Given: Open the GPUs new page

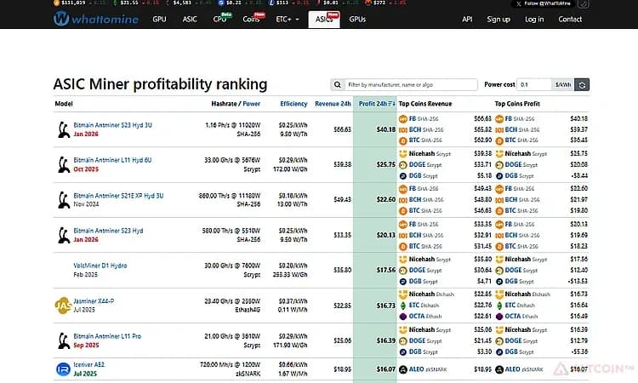Looking at the screenshot, I should coord(357,19).
